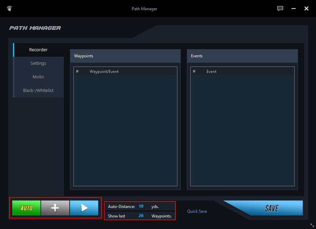Select the Mobs tab
Viewport: 316px width, 229px height.
[x=38, y=77]
